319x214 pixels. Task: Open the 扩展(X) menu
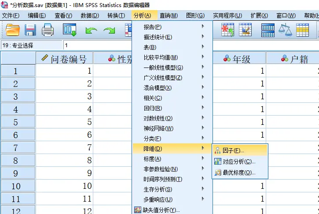pyautogui.click(x=259, y=15)
